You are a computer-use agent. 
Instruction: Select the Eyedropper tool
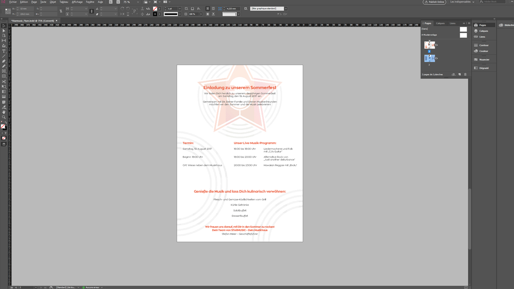click(x=4, y=108)
